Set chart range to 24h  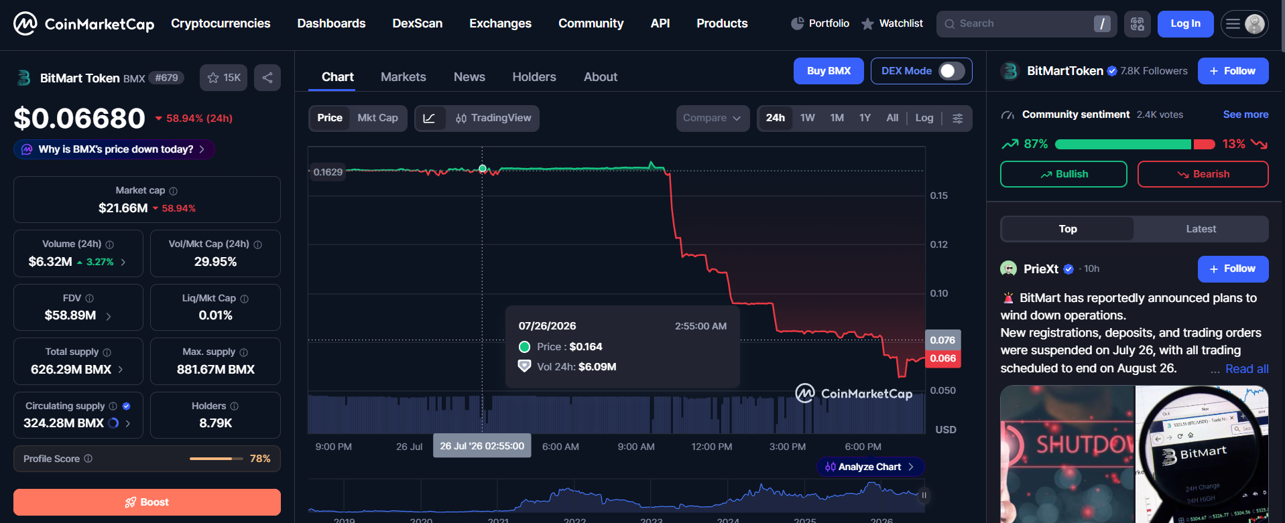[776, 118]
